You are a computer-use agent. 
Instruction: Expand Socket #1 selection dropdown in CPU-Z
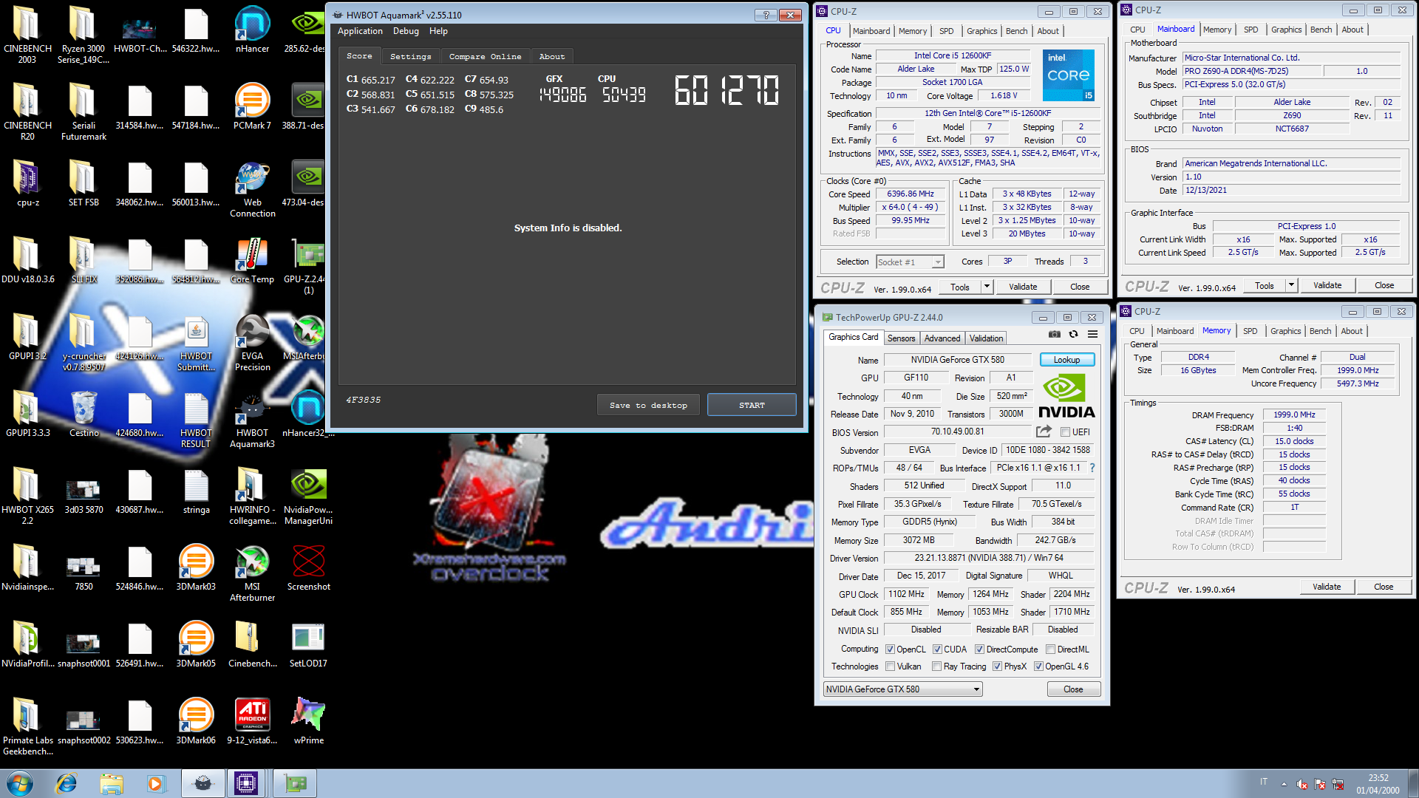coord(937,262)
